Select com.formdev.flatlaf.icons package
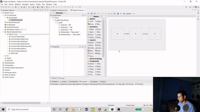 (19, 39)
